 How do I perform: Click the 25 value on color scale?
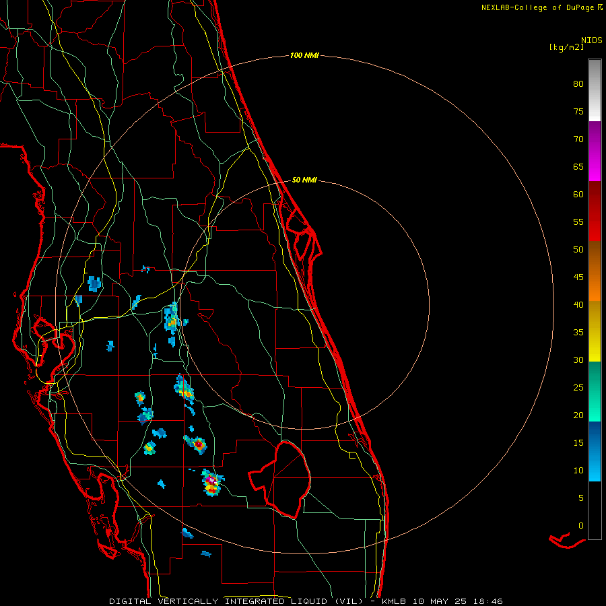point(578,387)
